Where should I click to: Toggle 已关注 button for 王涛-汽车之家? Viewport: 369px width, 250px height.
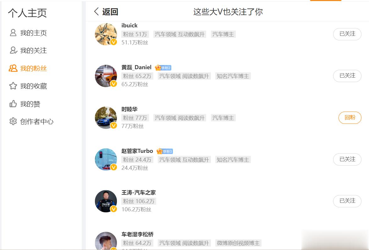(347, 201)
